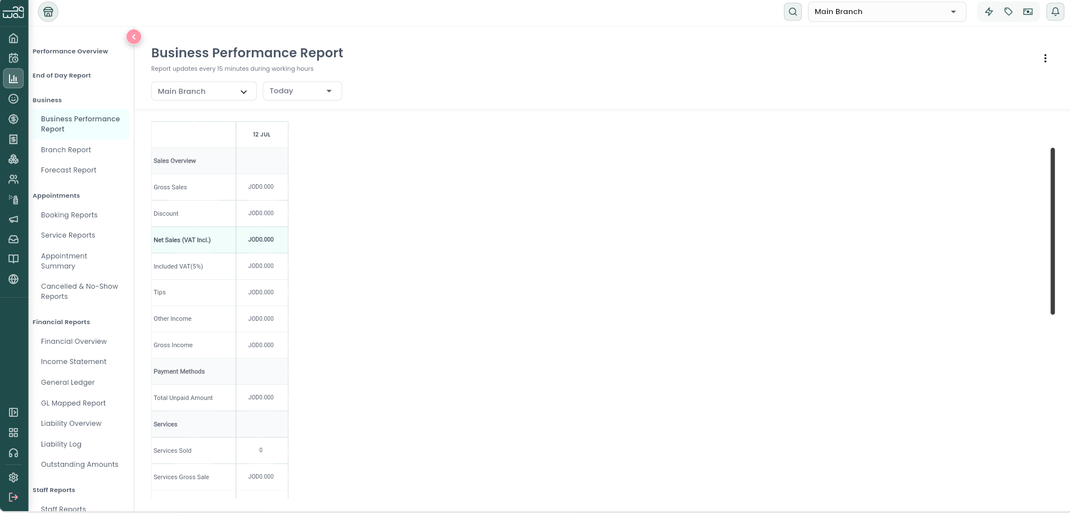Expand the report Main Branch filter
The width and height of the screenshot is (1070, 514).
pyautogui.click(x=204, y=91)
